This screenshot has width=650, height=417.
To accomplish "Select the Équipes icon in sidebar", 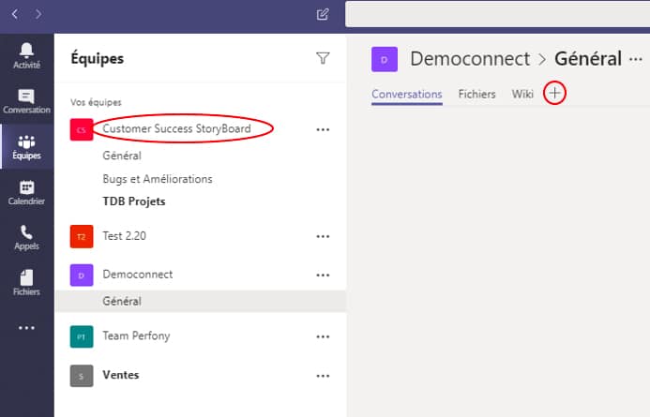I will point(26,147).
